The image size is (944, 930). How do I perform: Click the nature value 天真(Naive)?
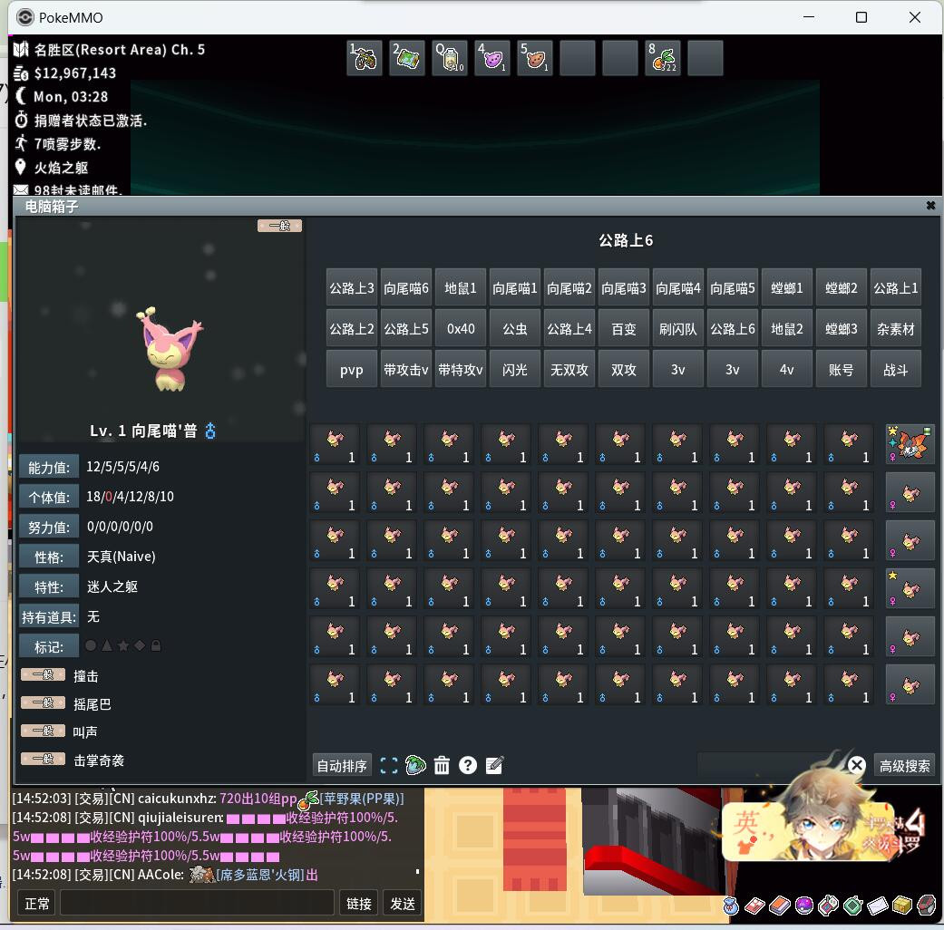[121, 557]
